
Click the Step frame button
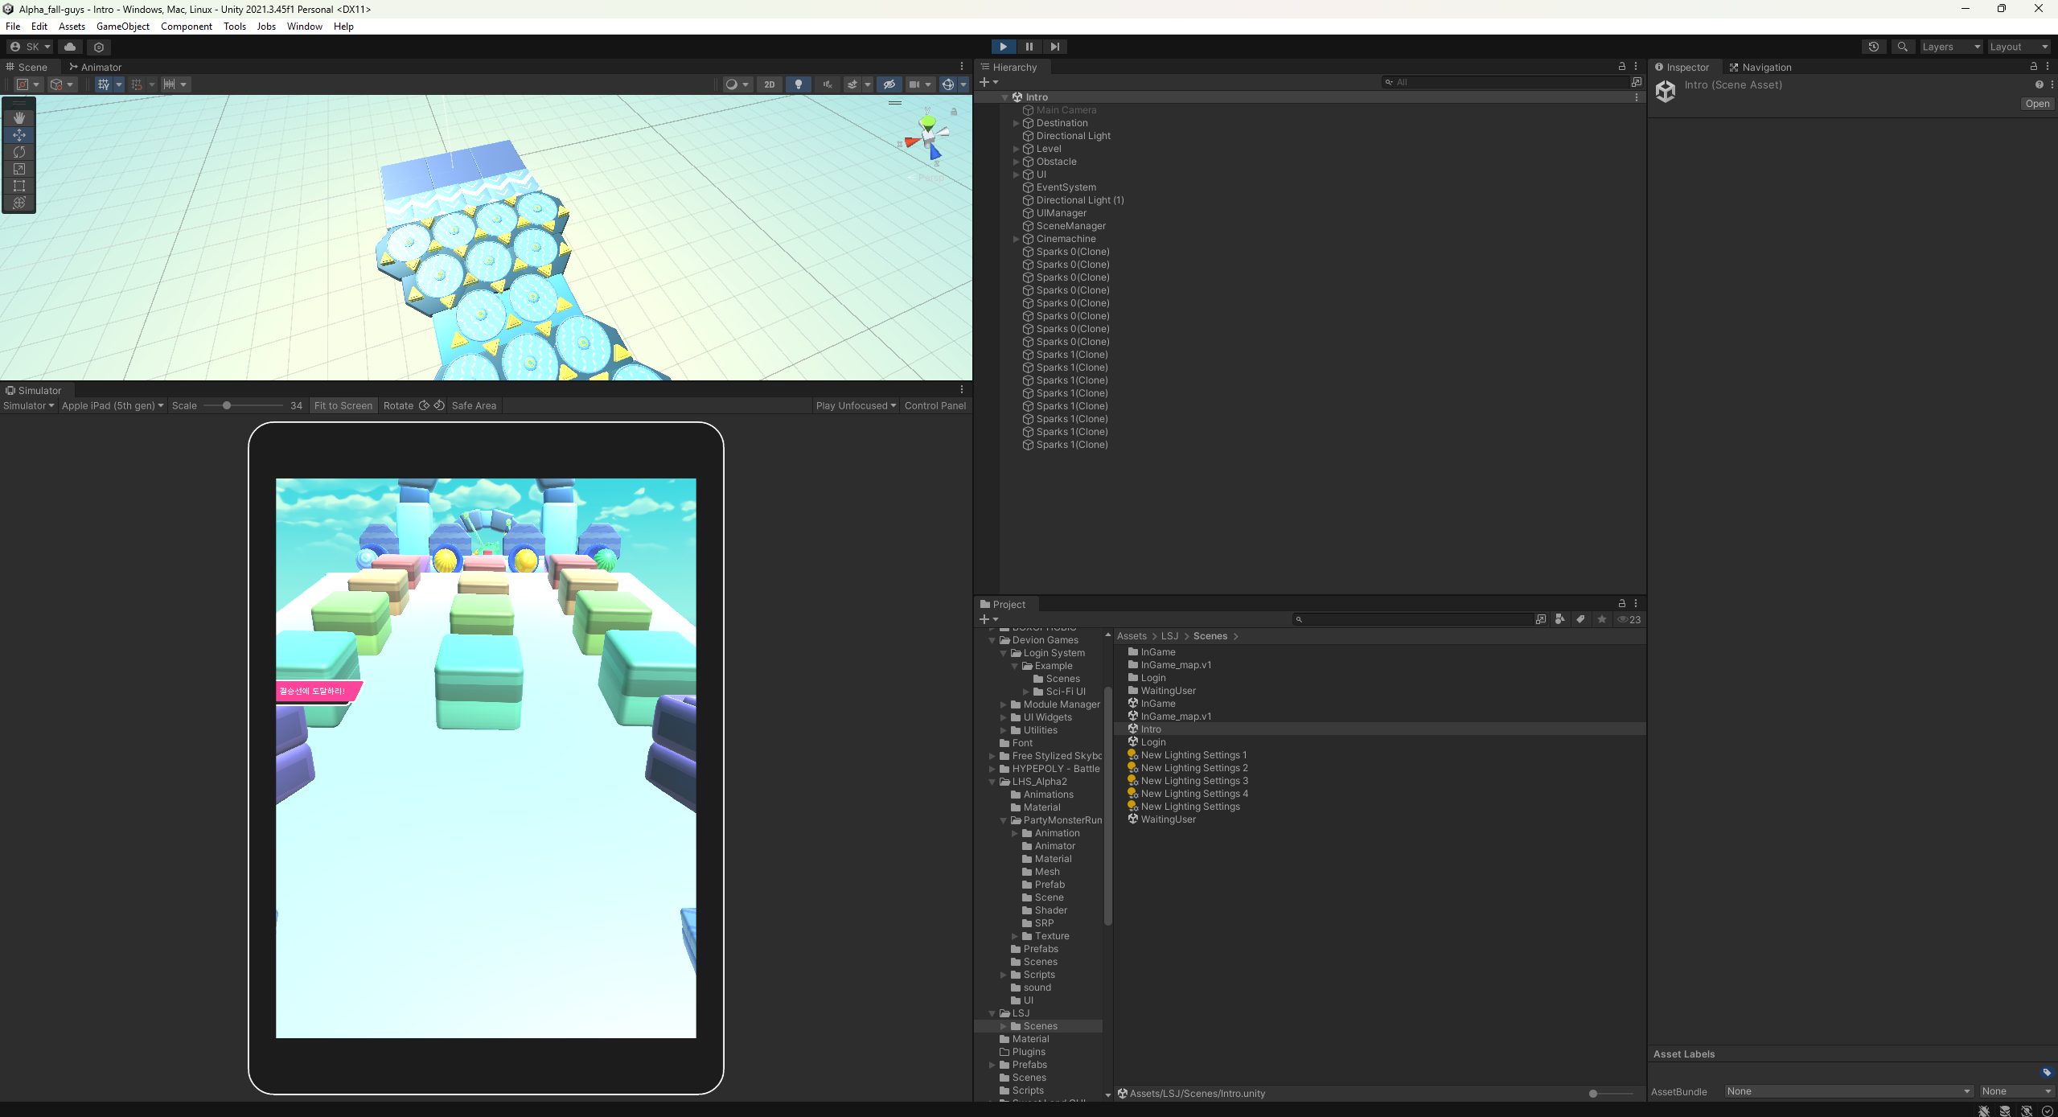tap(1054, 47)
